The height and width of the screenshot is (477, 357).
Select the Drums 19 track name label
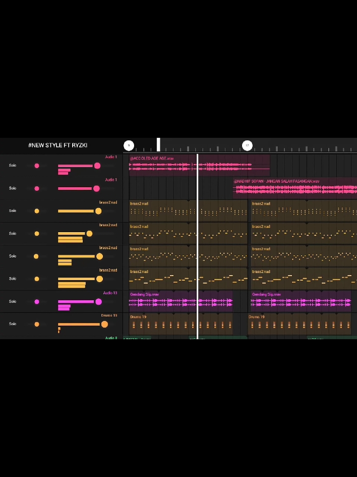click(x=109, y=315)
